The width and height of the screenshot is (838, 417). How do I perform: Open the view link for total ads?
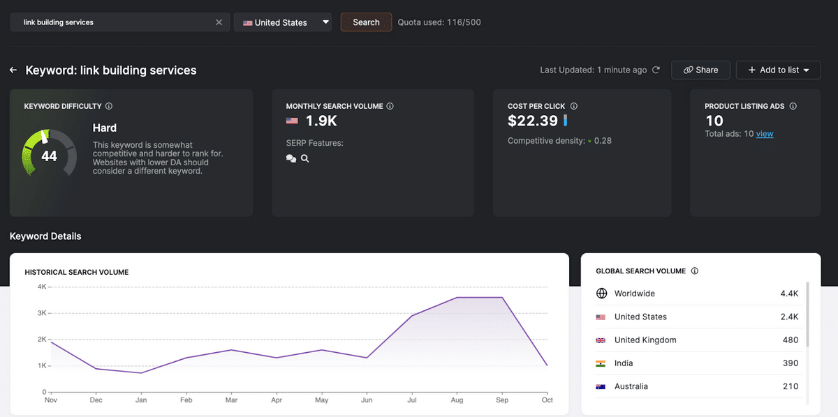[765, 134]
